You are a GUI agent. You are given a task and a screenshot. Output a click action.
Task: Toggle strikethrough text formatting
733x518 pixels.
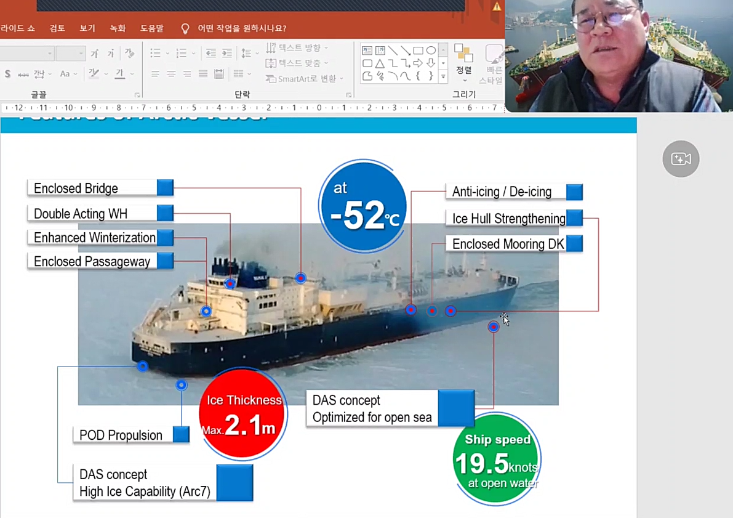(x=23, y=74)
